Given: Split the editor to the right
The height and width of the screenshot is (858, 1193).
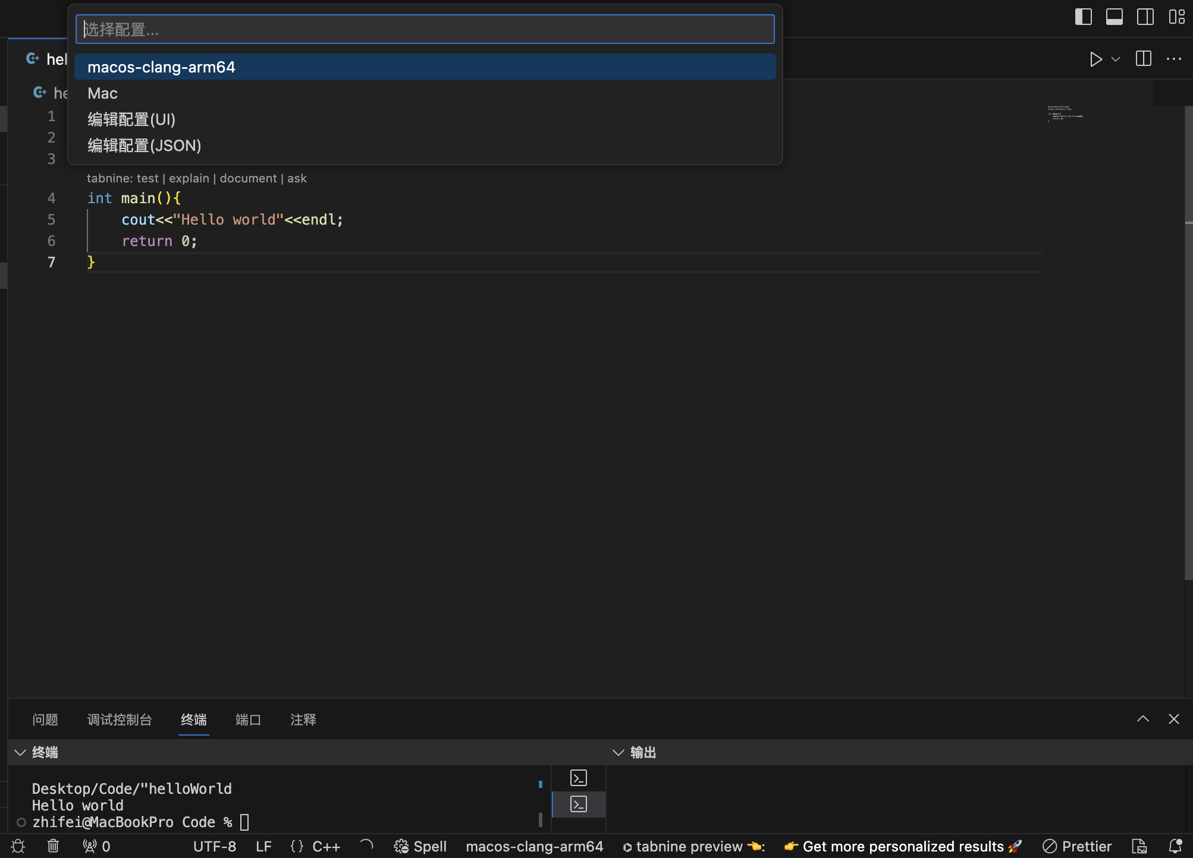Looking at the screenshot, I should point(1144,59).
